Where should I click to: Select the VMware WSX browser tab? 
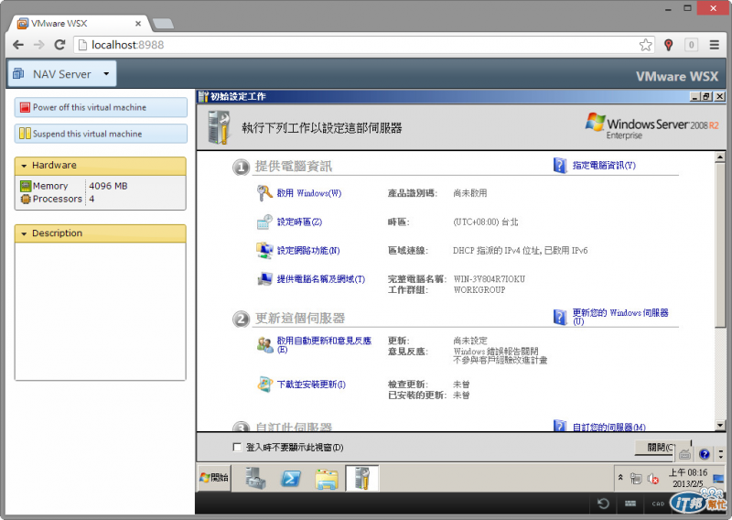point(80,24)
